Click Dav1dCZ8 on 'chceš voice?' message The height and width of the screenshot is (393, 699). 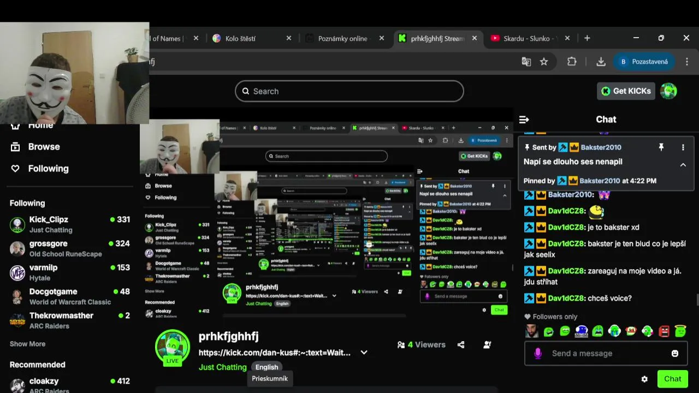(566, 299)
